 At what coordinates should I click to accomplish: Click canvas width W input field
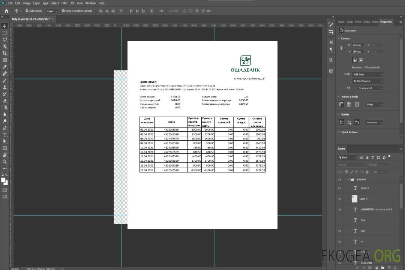coord(358,45)
